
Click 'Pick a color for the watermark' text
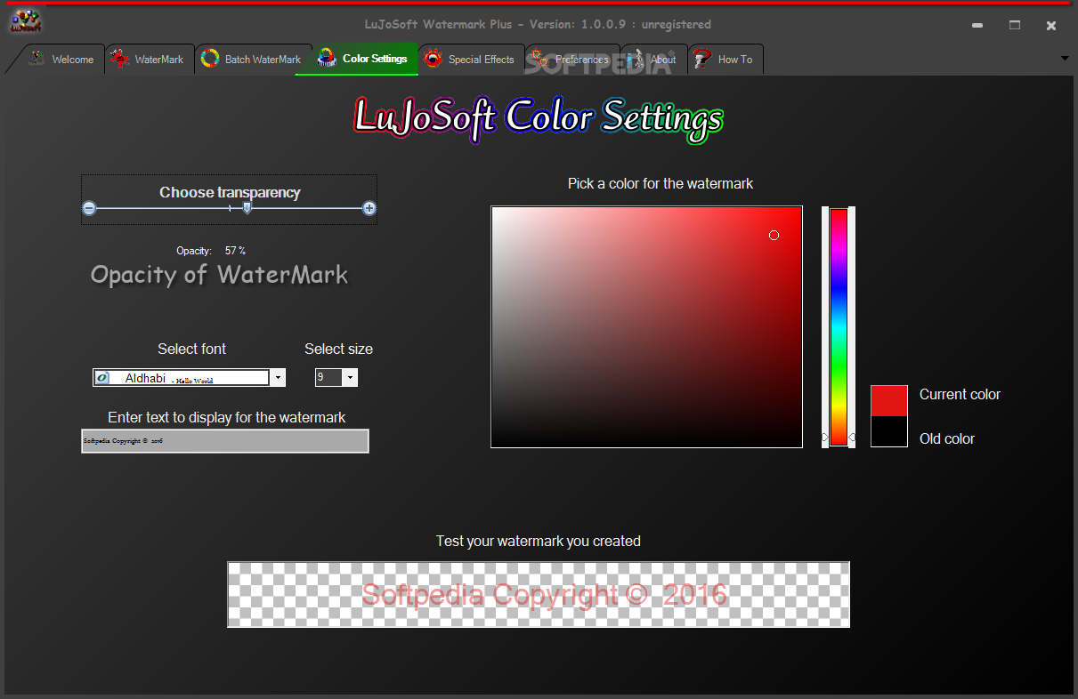click(x=661, y=184)
